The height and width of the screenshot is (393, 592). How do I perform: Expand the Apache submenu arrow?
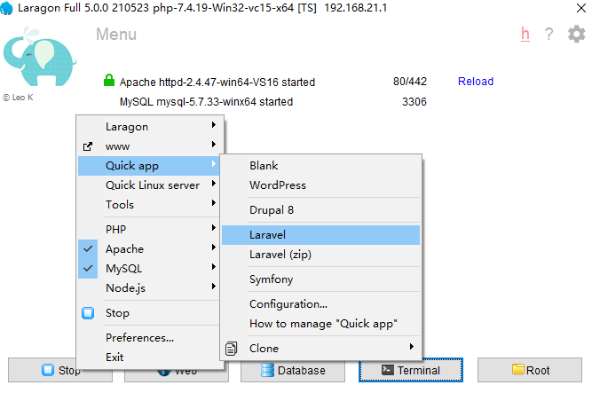point(214,248)
